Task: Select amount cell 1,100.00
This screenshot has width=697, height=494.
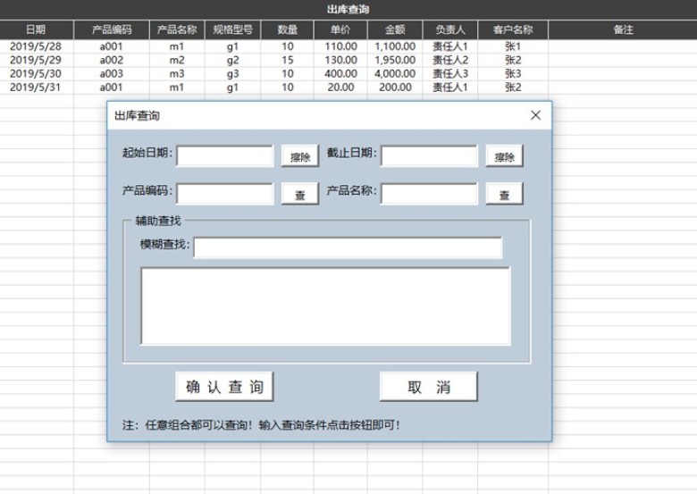Action: pos(395,46)
